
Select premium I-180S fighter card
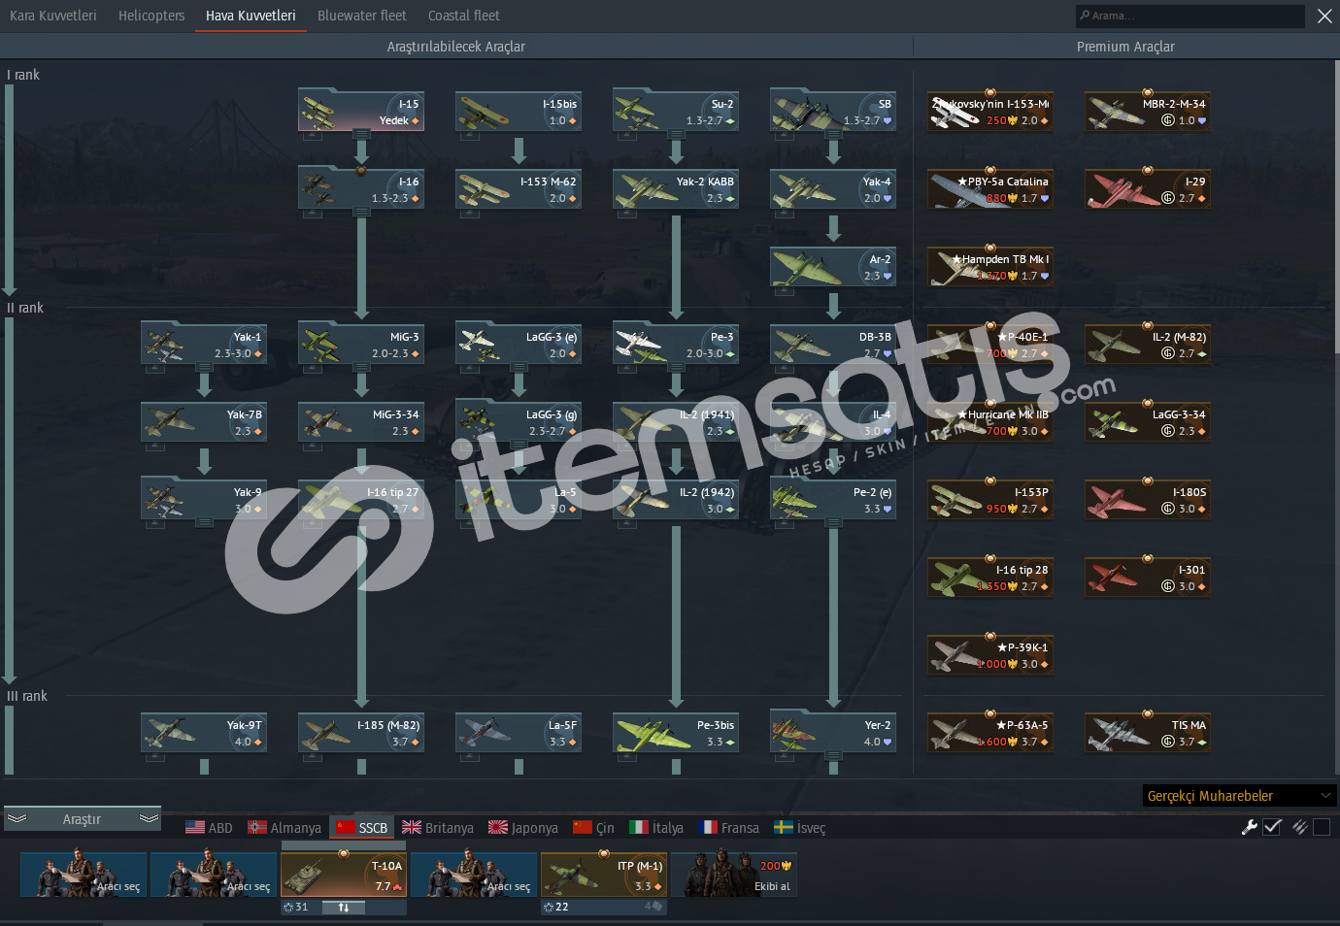(x=1148, y=501)
